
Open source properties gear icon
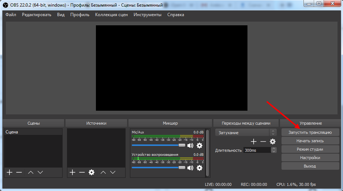pos(92,172)
